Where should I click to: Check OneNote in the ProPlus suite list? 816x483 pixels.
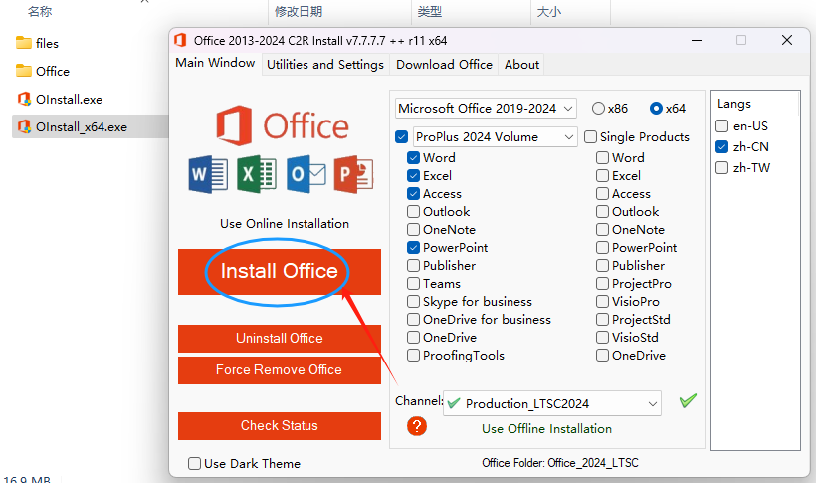coord(413,230)
